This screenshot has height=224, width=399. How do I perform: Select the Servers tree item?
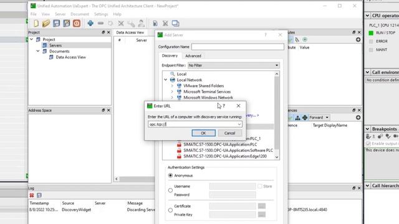55,45
